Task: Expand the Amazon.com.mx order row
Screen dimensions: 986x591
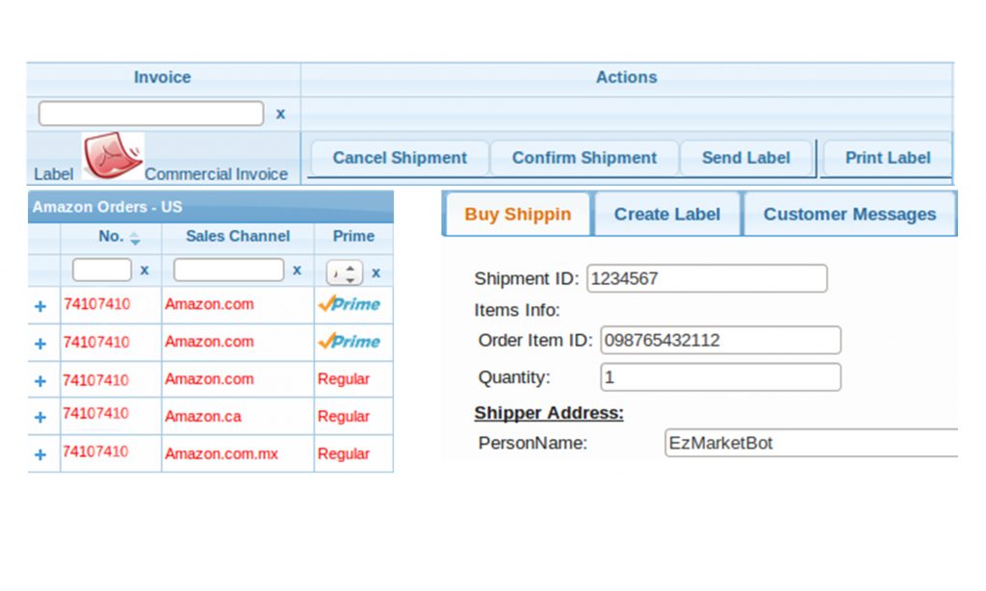Action: point(40,454)
